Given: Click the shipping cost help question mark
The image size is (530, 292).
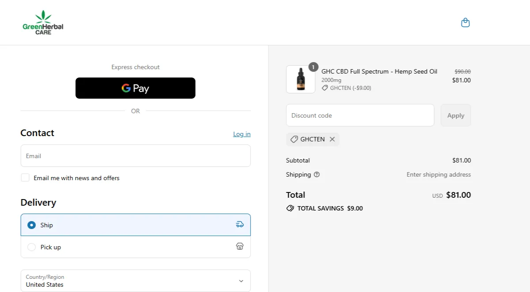Looking at the screenshot, I should coord(316,174).
